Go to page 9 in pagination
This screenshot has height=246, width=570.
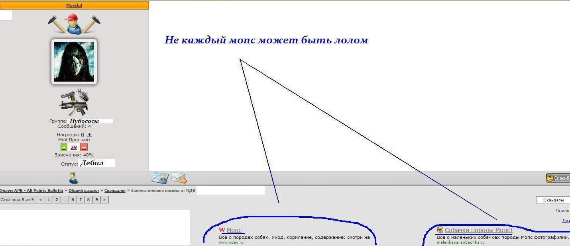click(96, 200)
